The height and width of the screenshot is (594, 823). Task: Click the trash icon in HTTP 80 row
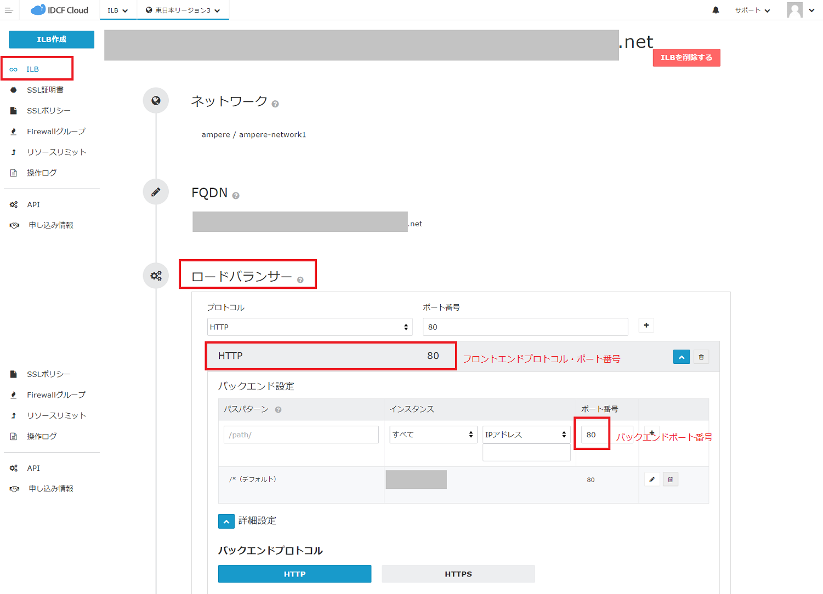[701, 357]
